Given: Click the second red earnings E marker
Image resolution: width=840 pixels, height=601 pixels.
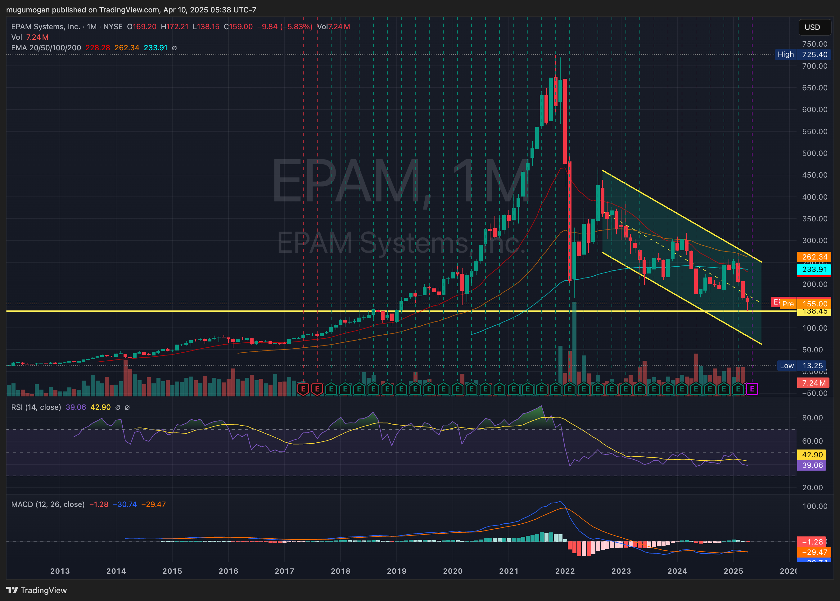Looking at the screenshot, I should 317,389.
